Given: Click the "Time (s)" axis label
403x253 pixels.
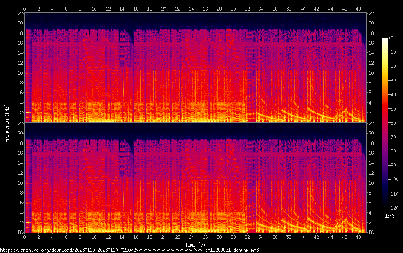Looking at the screenshot, I should (x=194, y=245).
